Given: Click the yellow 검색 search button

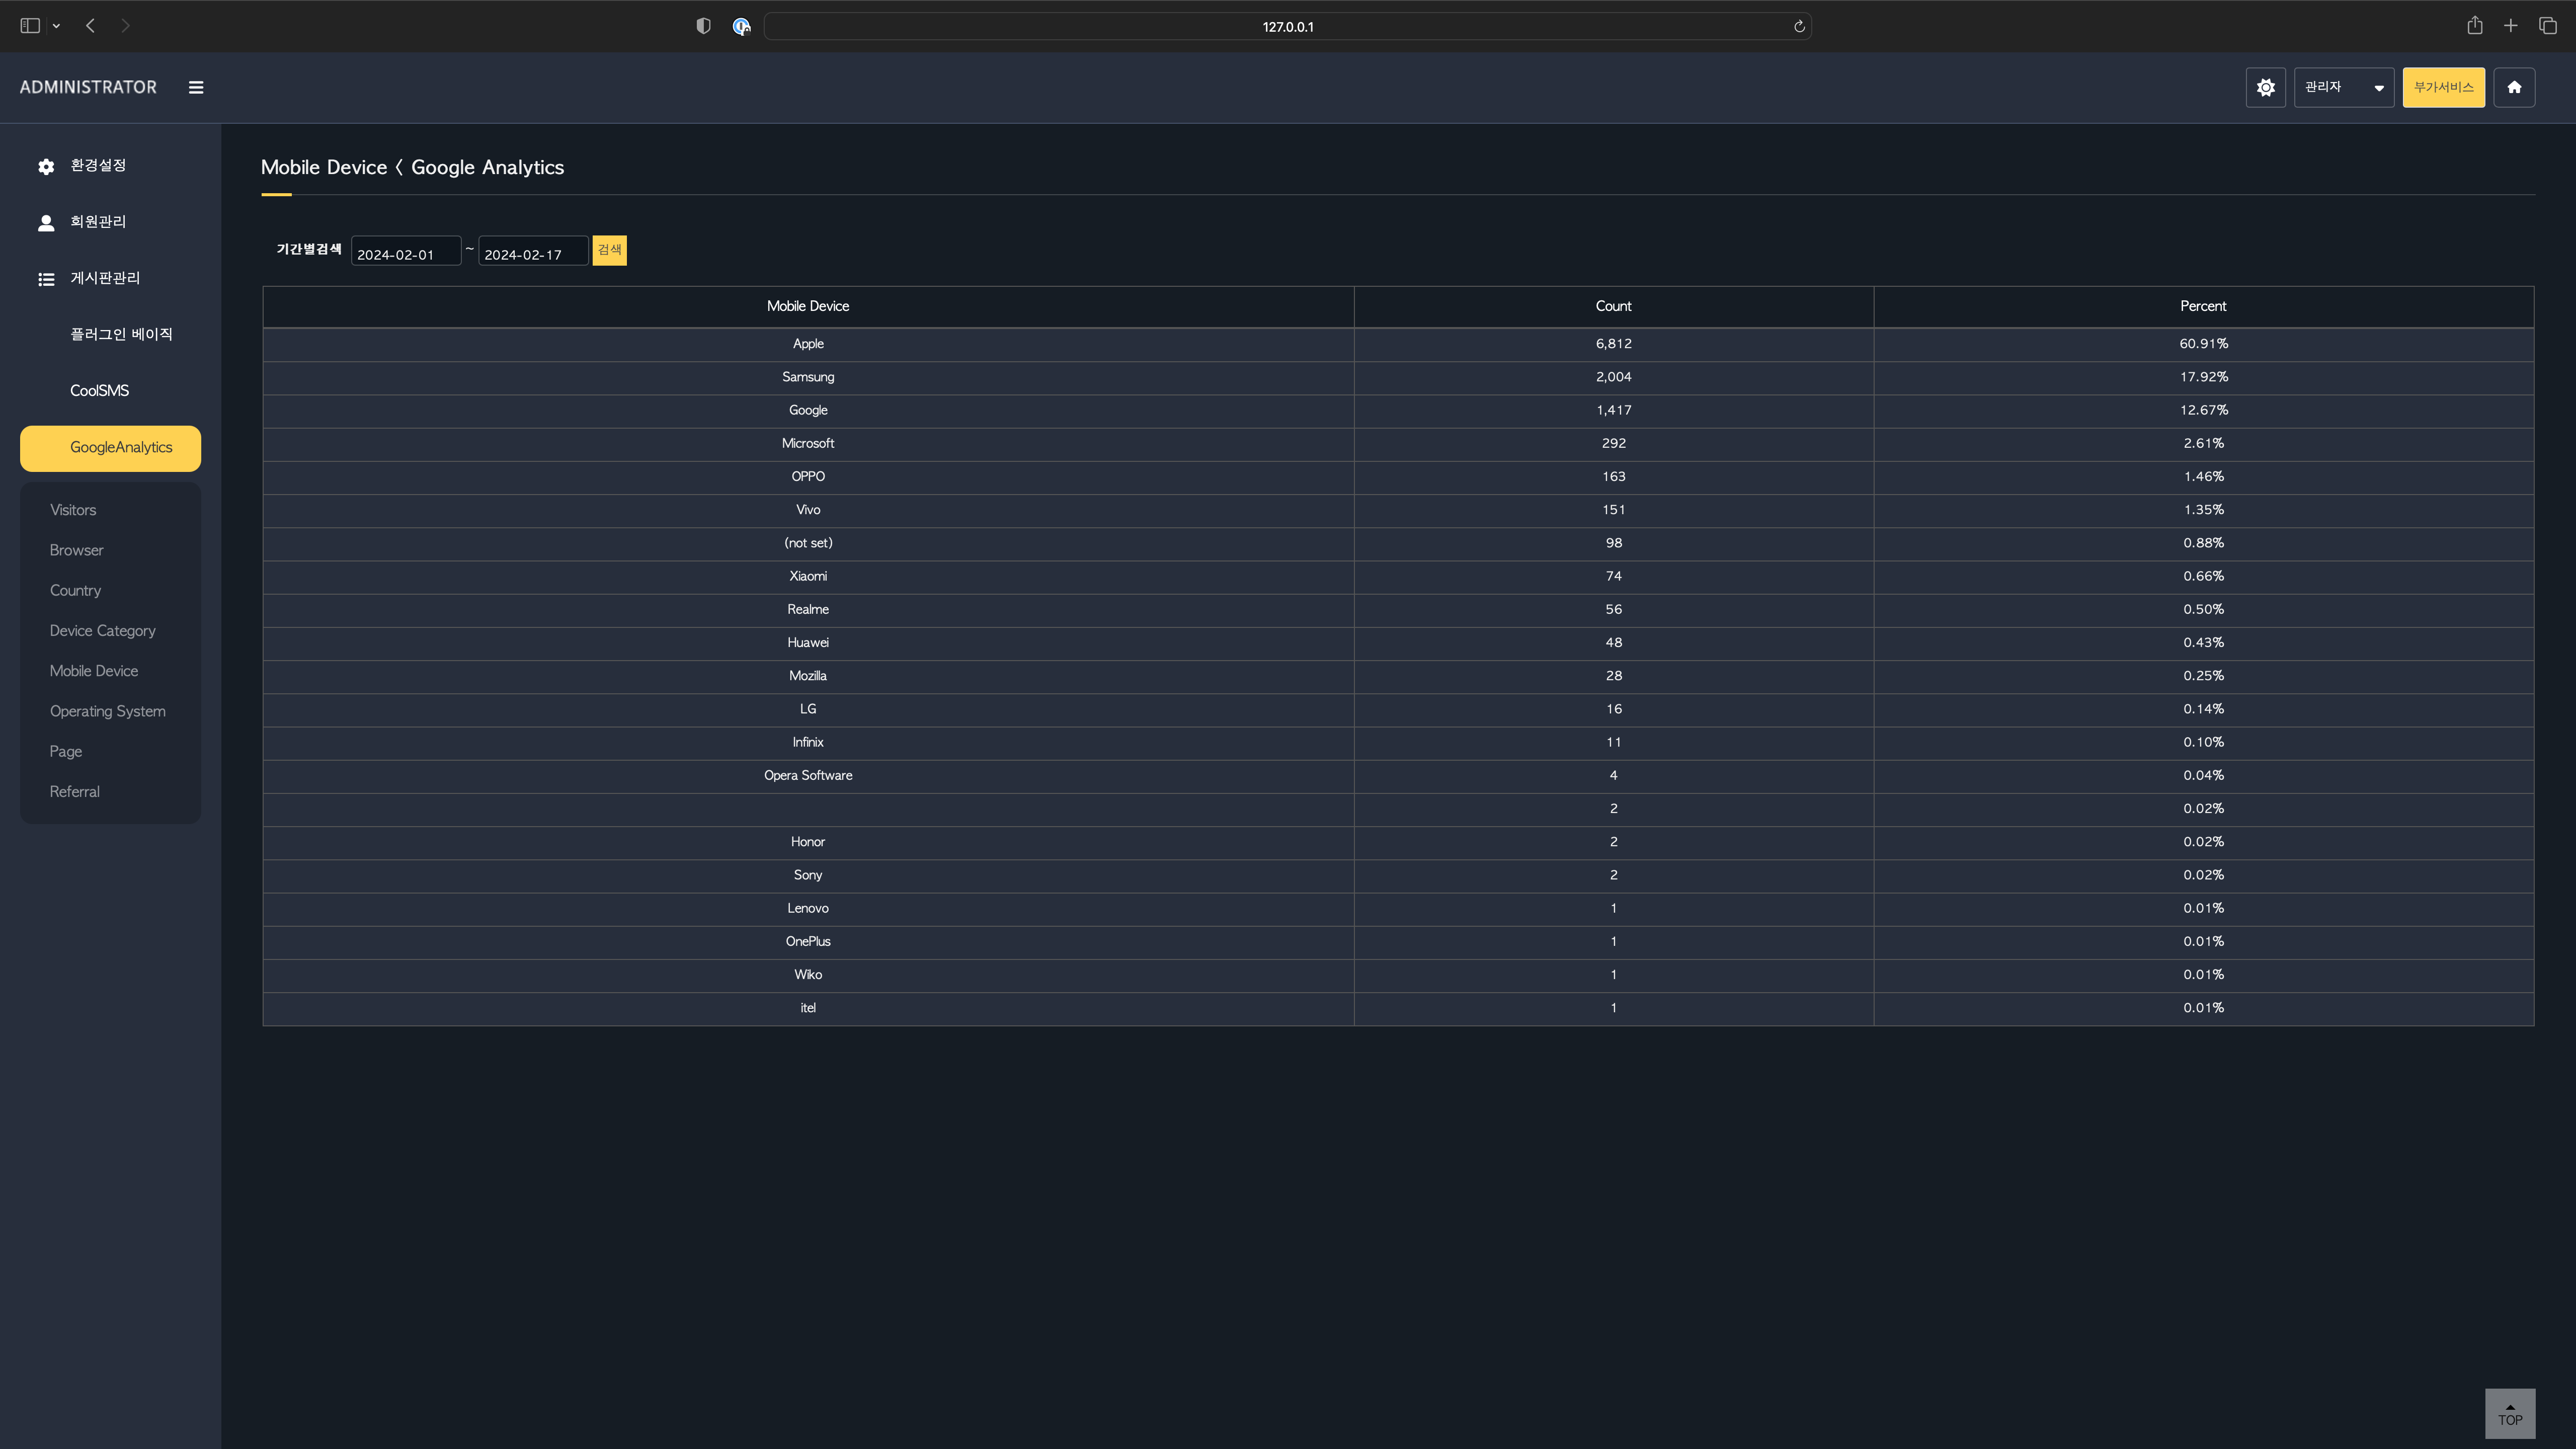Looking at the screenshot, I should [609, 250].
